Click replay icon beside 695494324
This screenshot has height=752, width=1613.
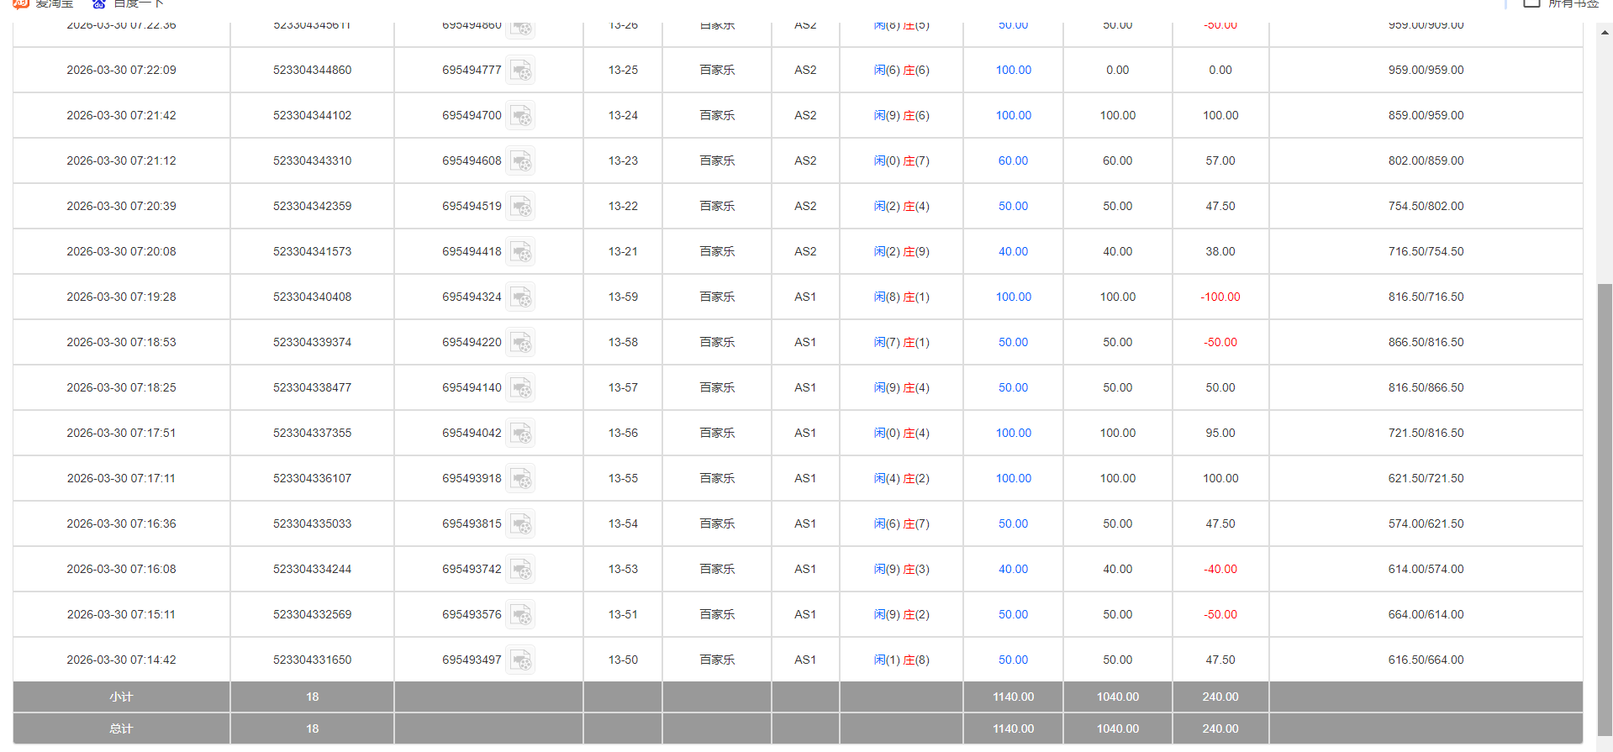[520, 297]
